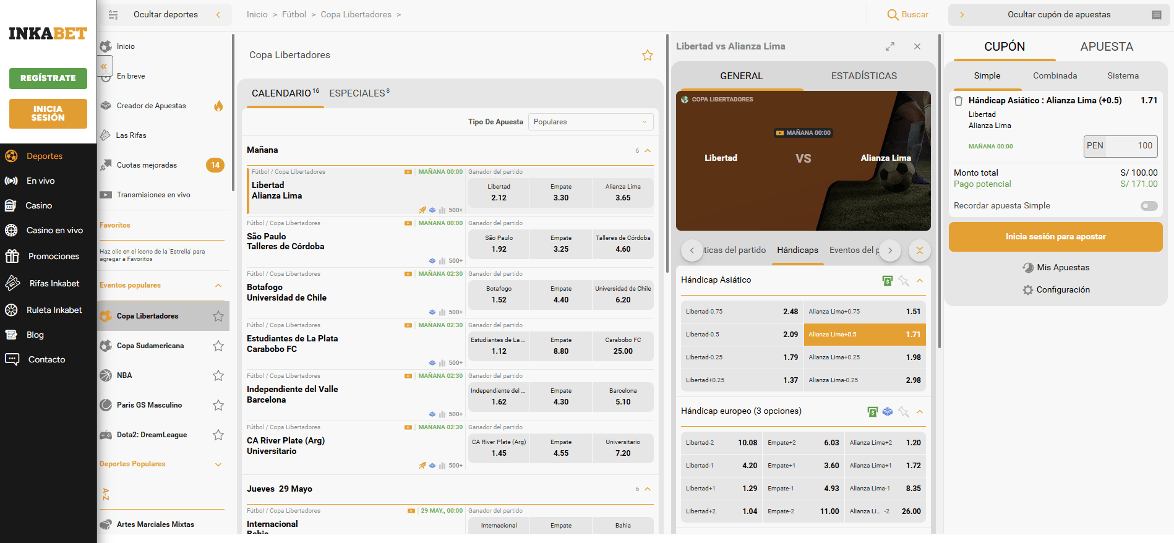1174x543 pixels.
Task: Switch to CALENDARIO tab
Action: [x=285, y=93]
